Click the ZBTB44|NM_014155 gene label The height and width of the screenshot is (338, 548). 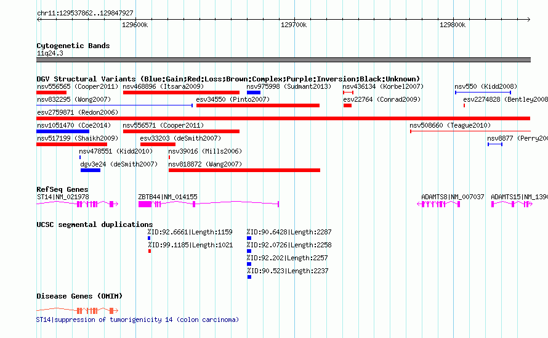[x=167, y=197]
